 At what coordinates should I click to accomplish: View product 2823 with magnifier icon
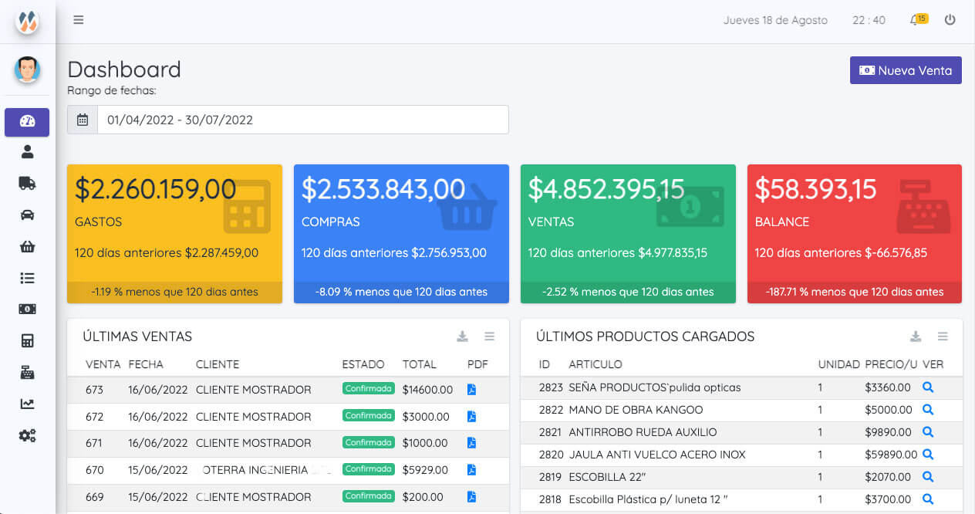tap(928, 387)
